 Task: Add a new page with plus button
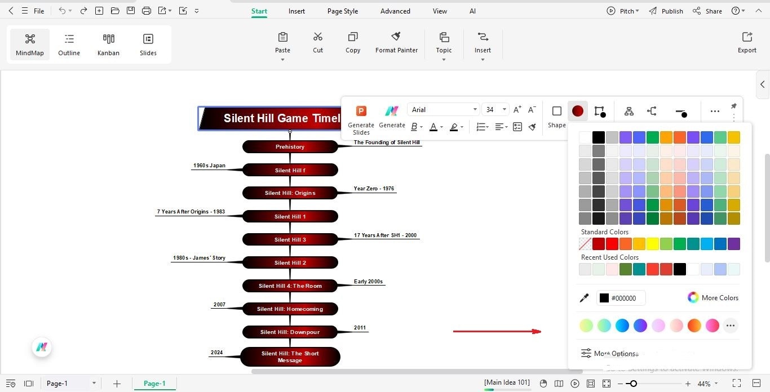tap(117, 384)
